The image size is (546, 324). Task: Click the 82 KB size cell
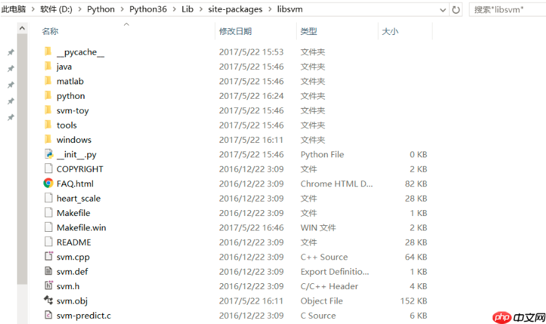coord(416,184)
